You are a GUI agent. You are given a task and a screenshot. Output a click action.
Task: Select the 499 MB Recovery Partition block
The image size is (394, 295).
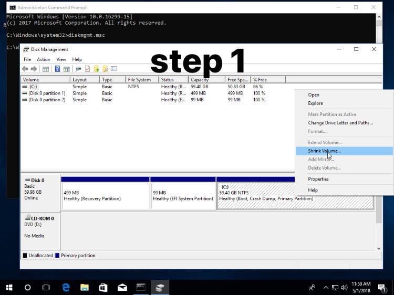pos(105,196)
